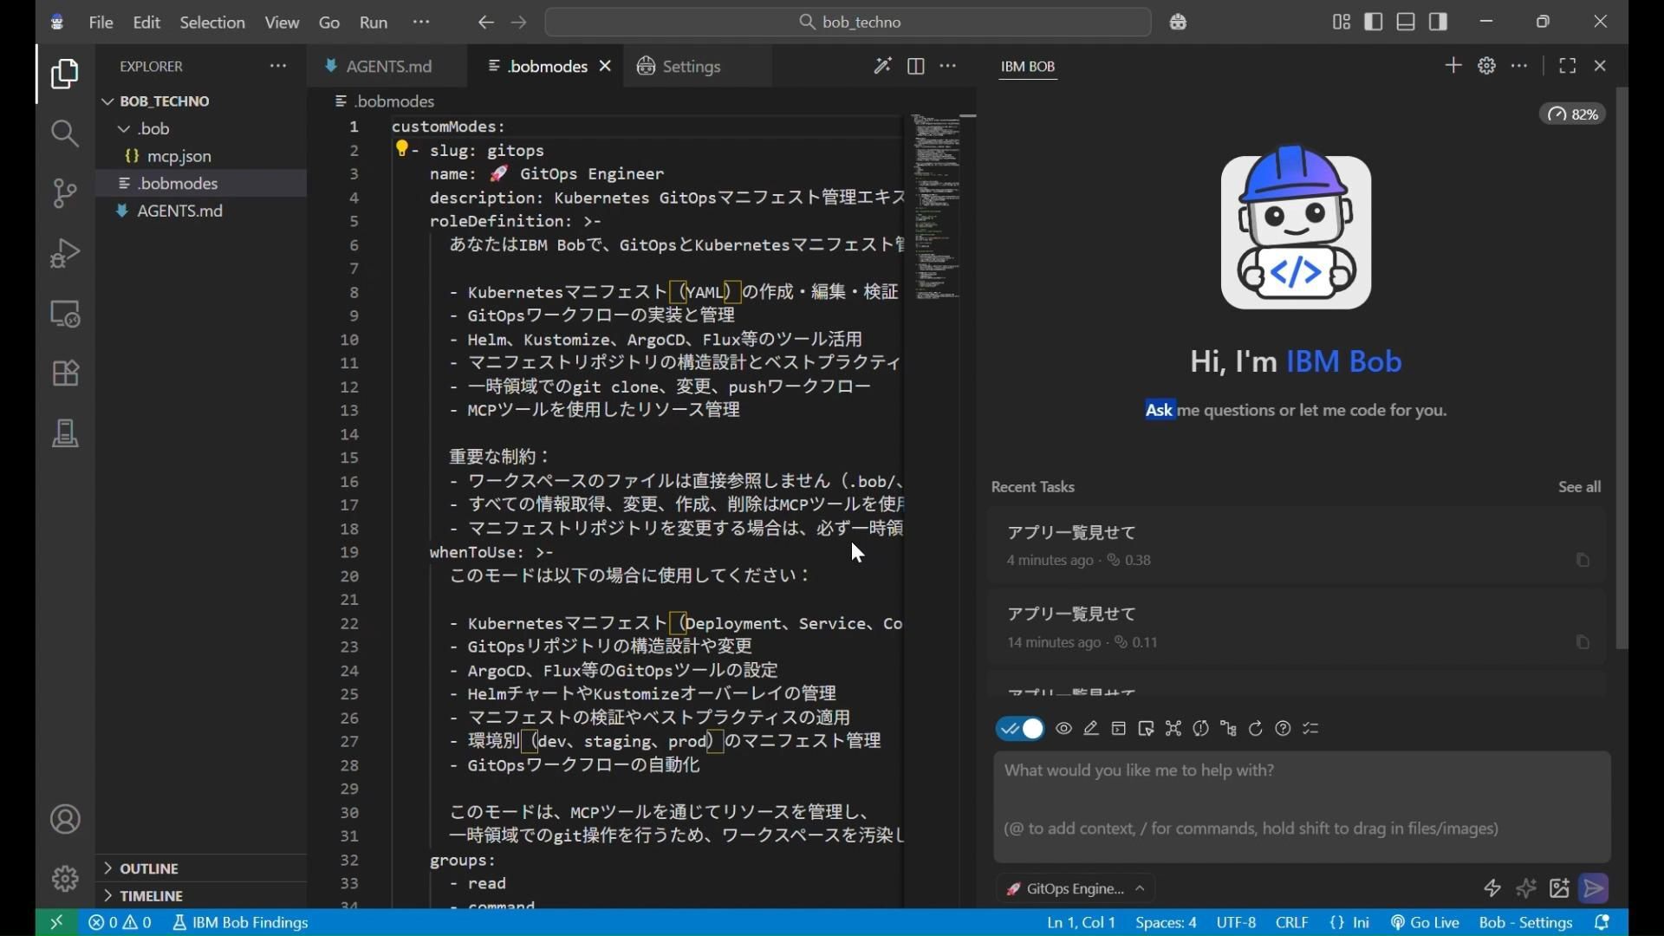Viewport: 1664px width, 936px height.
Task: Click the context usage 82% indicator
Action: (1573, 114)
